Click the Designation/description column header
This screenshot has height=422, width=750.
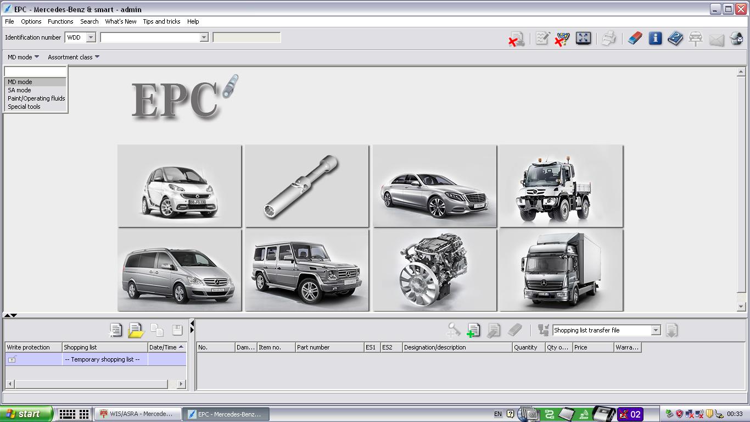[x=457, y=347]
